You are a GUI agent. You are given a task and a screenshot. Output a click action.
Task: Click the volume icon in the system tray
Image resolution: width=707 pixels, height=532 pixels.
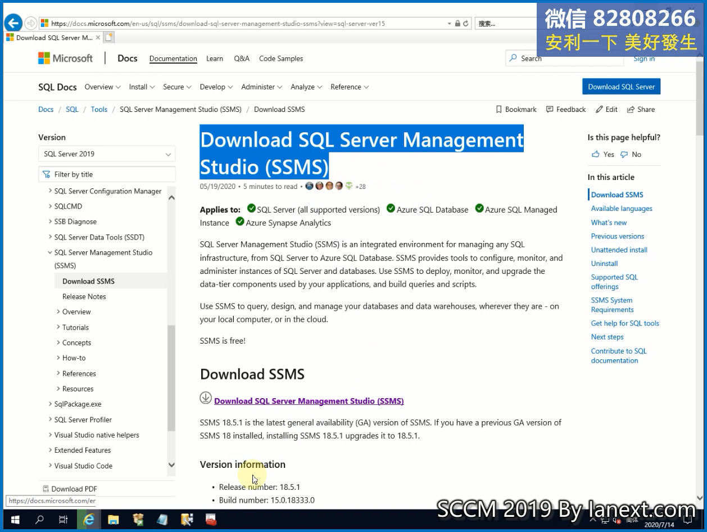[x=617, y=520]
